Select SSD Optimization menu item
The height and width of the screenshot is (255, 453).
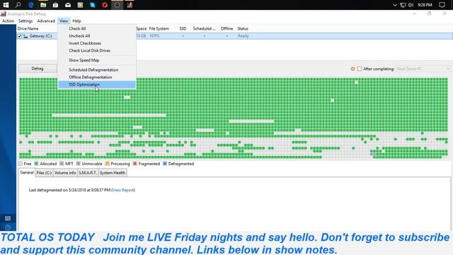coord(97,84)
